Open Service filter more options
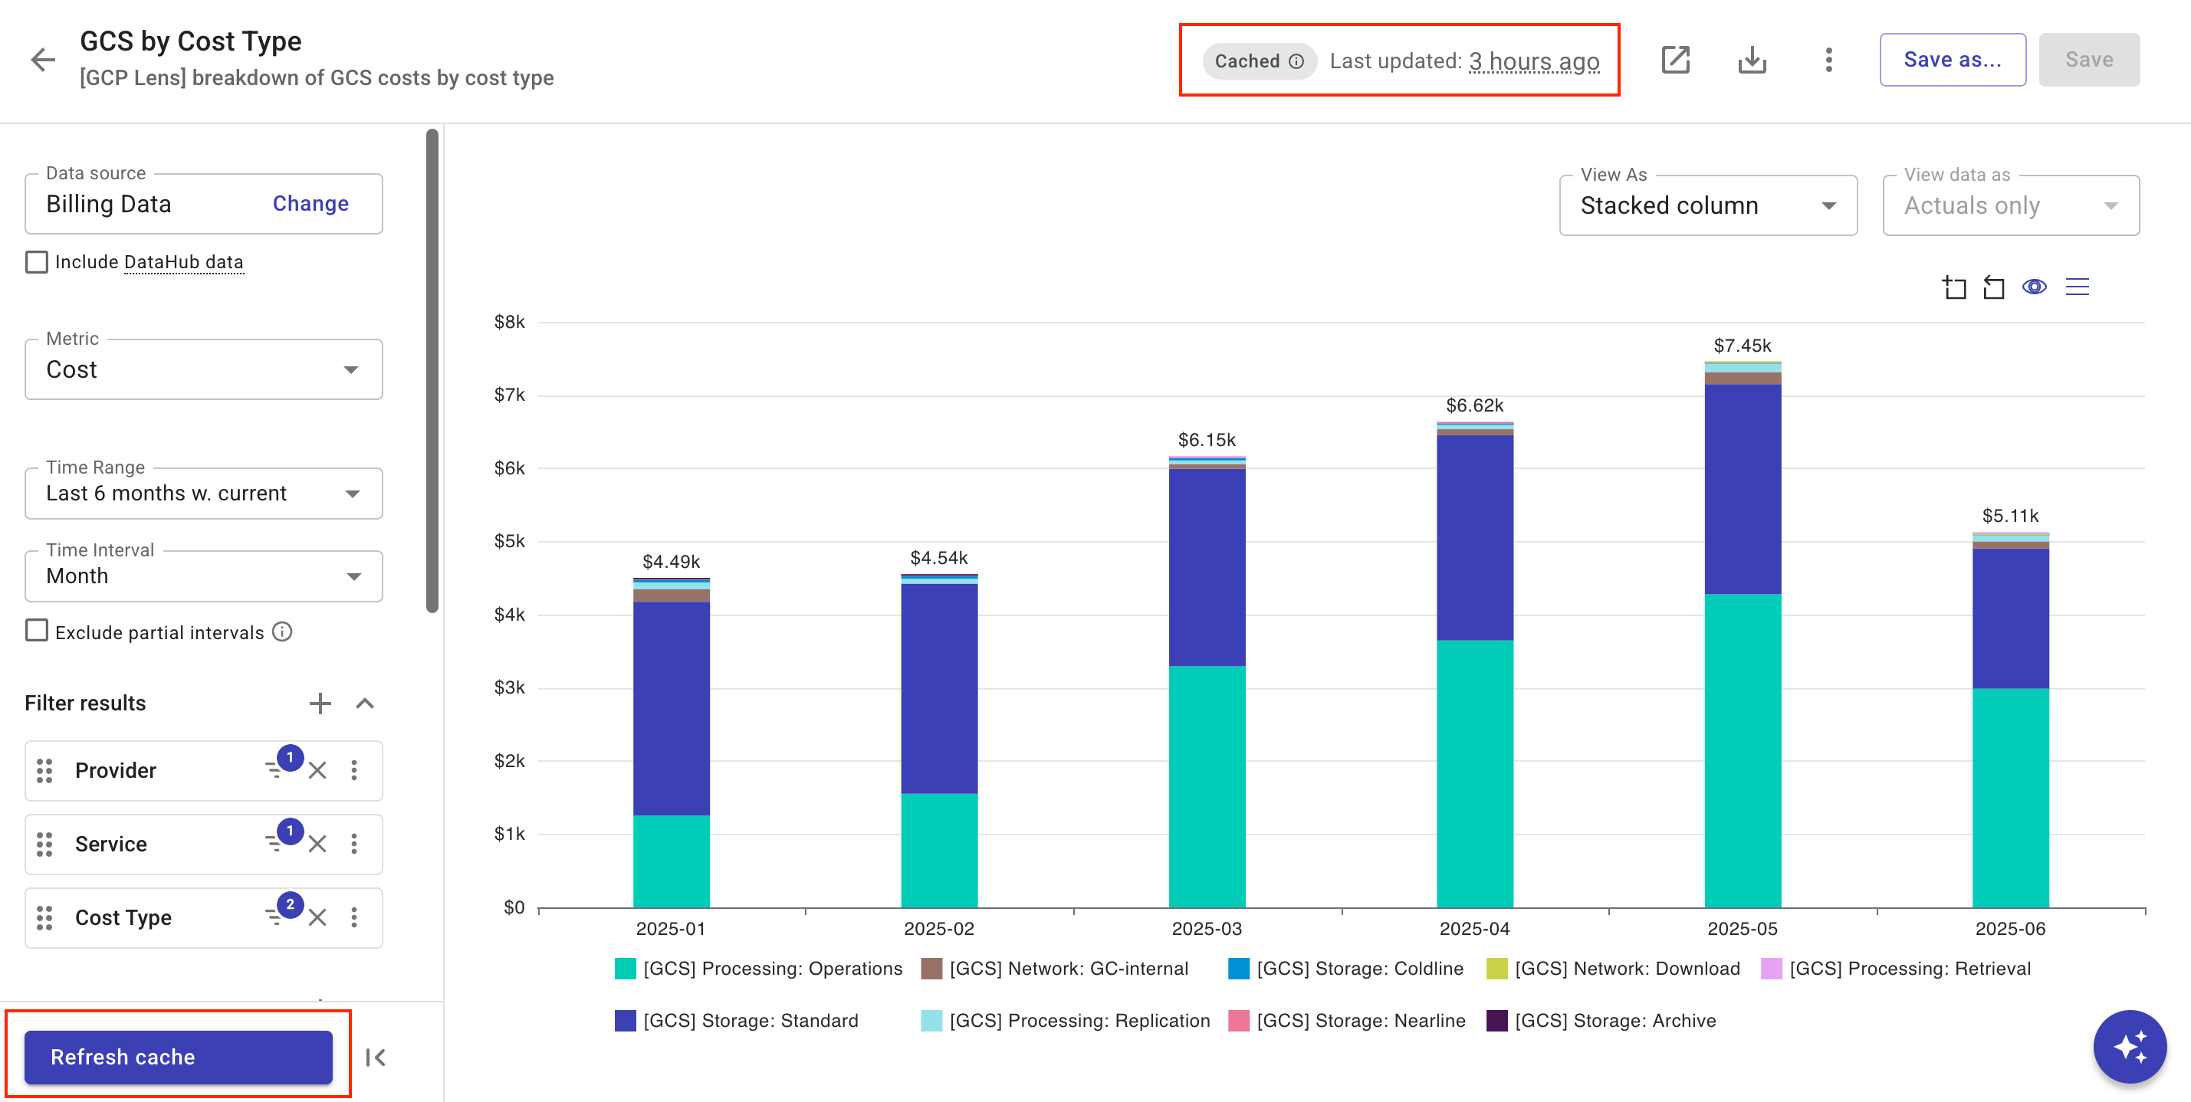Image resolution: width=2191 pixels, height=1102 pixels. [354, 845]
